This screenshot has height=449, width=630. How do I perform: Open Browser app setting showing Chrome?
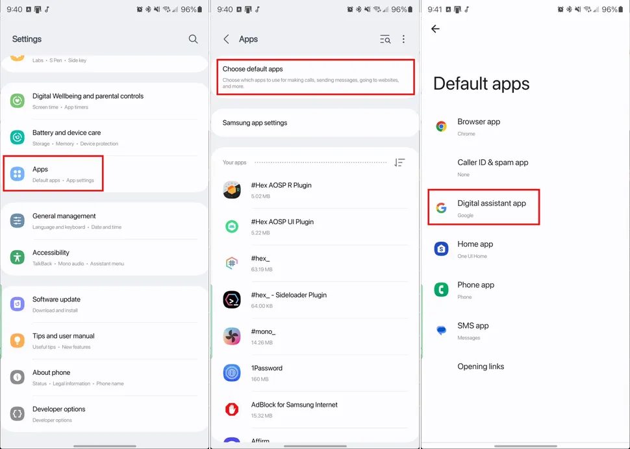point(479,127)
